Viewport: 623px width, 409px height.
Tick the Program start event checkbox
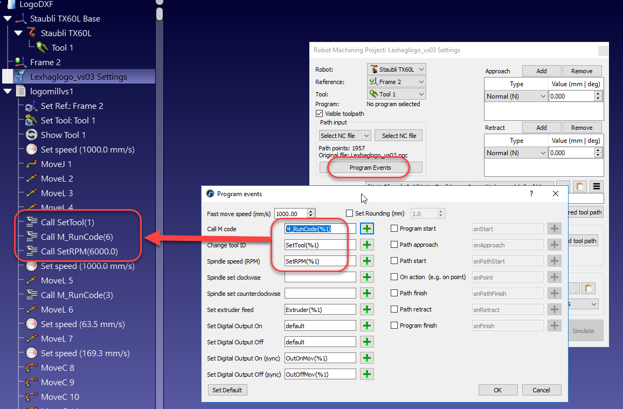coord(394,228)
